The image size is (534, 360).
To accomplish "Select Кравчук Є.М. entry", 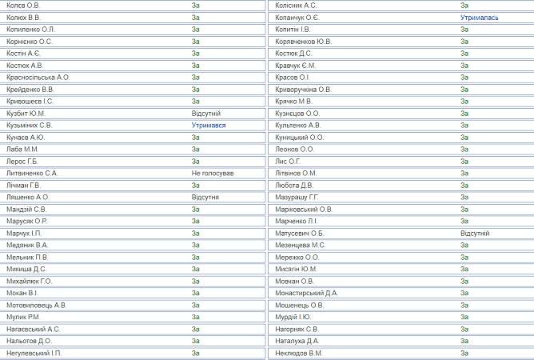I will point(296,66).
